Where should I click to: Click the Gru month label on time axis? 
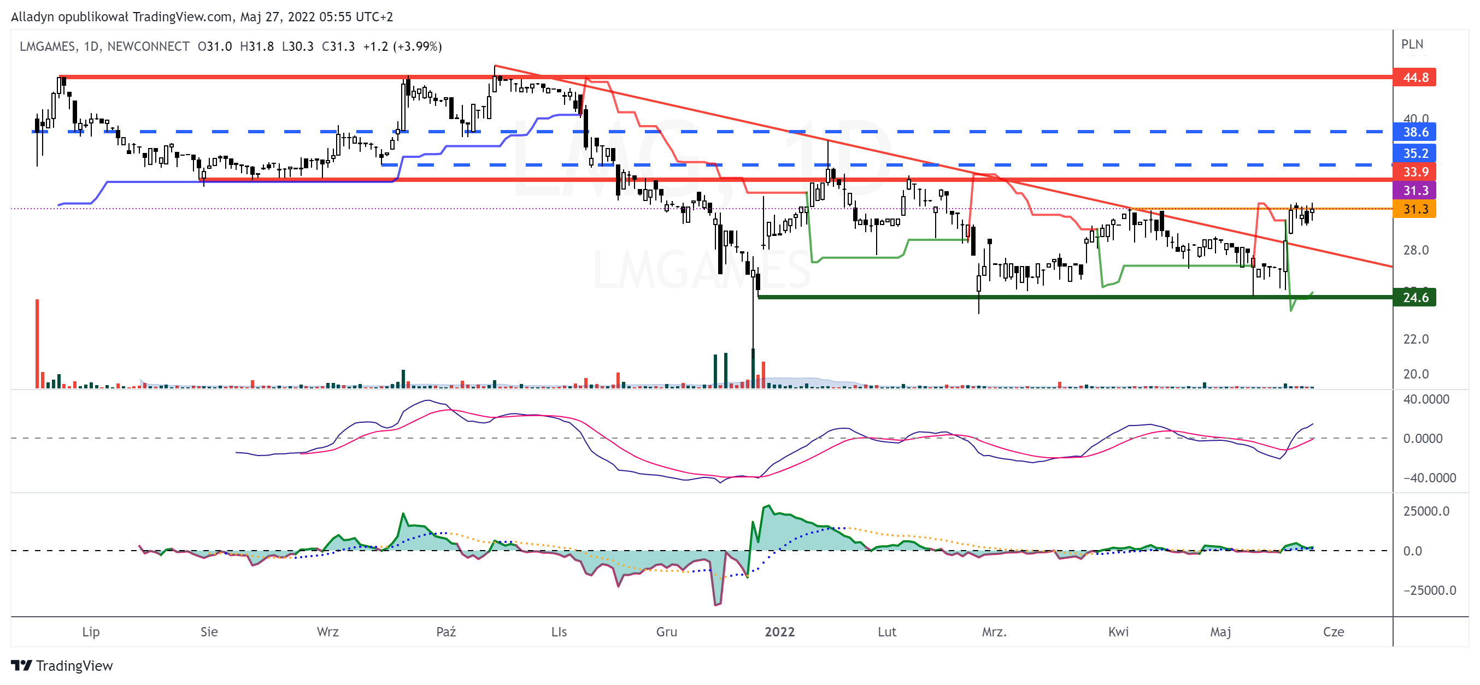[666, 631]
